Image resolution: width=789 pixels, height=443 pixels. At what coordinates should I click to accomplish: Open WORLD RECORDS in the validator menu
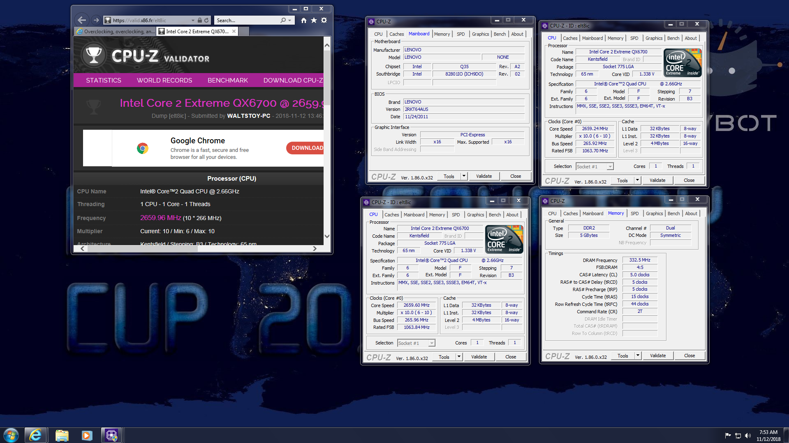[x=164, y=80]
